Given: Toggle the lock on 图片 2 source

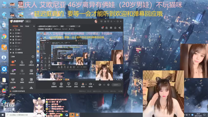Looking at the screenshot, I should pos(13,36).
